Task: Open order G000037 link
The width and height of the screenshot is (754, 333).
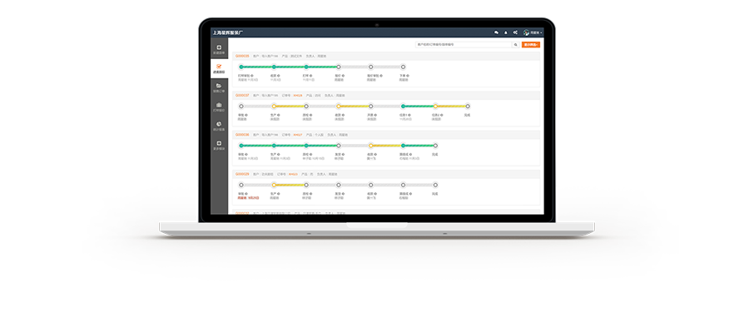Action: pos(242,95)
